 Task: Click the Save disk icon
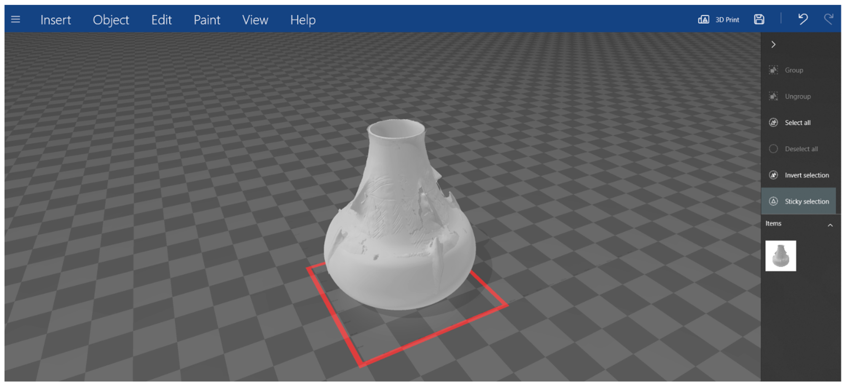(x=759, y=19)
